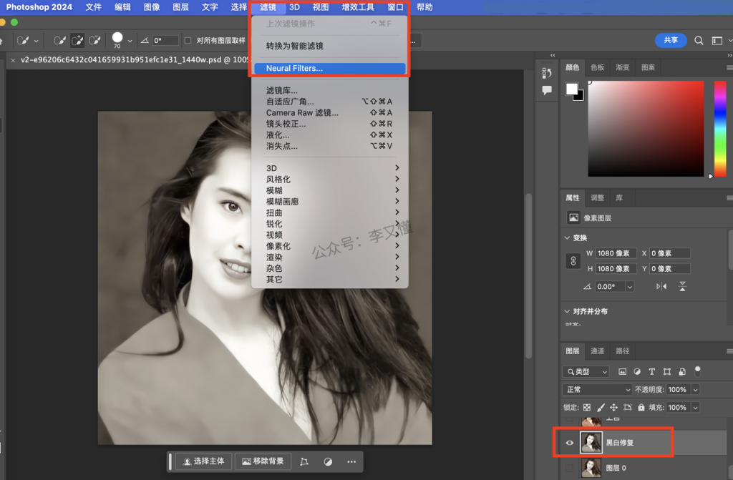Switch to the 色板 tab
Image resolution: width=733 pixels, height=480 pixels.
click(x=597, y=67)
